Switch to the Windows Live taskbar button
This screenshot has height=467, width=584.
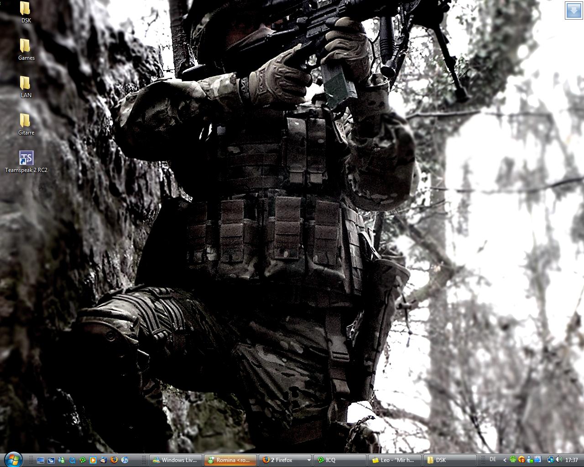coord(176,460)
